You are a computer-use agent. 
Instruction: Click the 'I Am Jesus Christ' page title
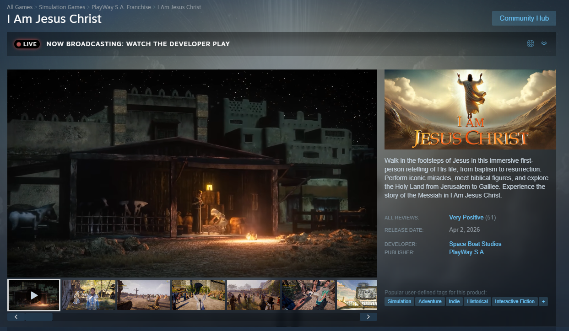[54, 19]
